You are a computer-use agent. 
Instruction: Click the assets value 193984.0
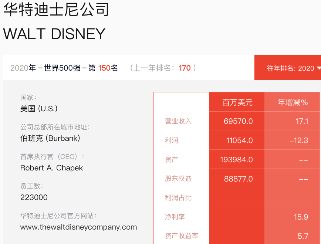point(236,160)
